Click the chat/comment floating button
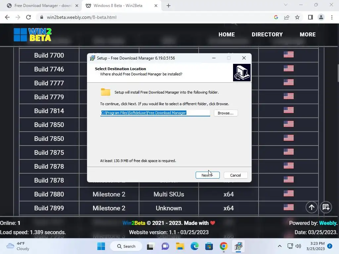This screenshot has width=339, height=254. point(326,207)
